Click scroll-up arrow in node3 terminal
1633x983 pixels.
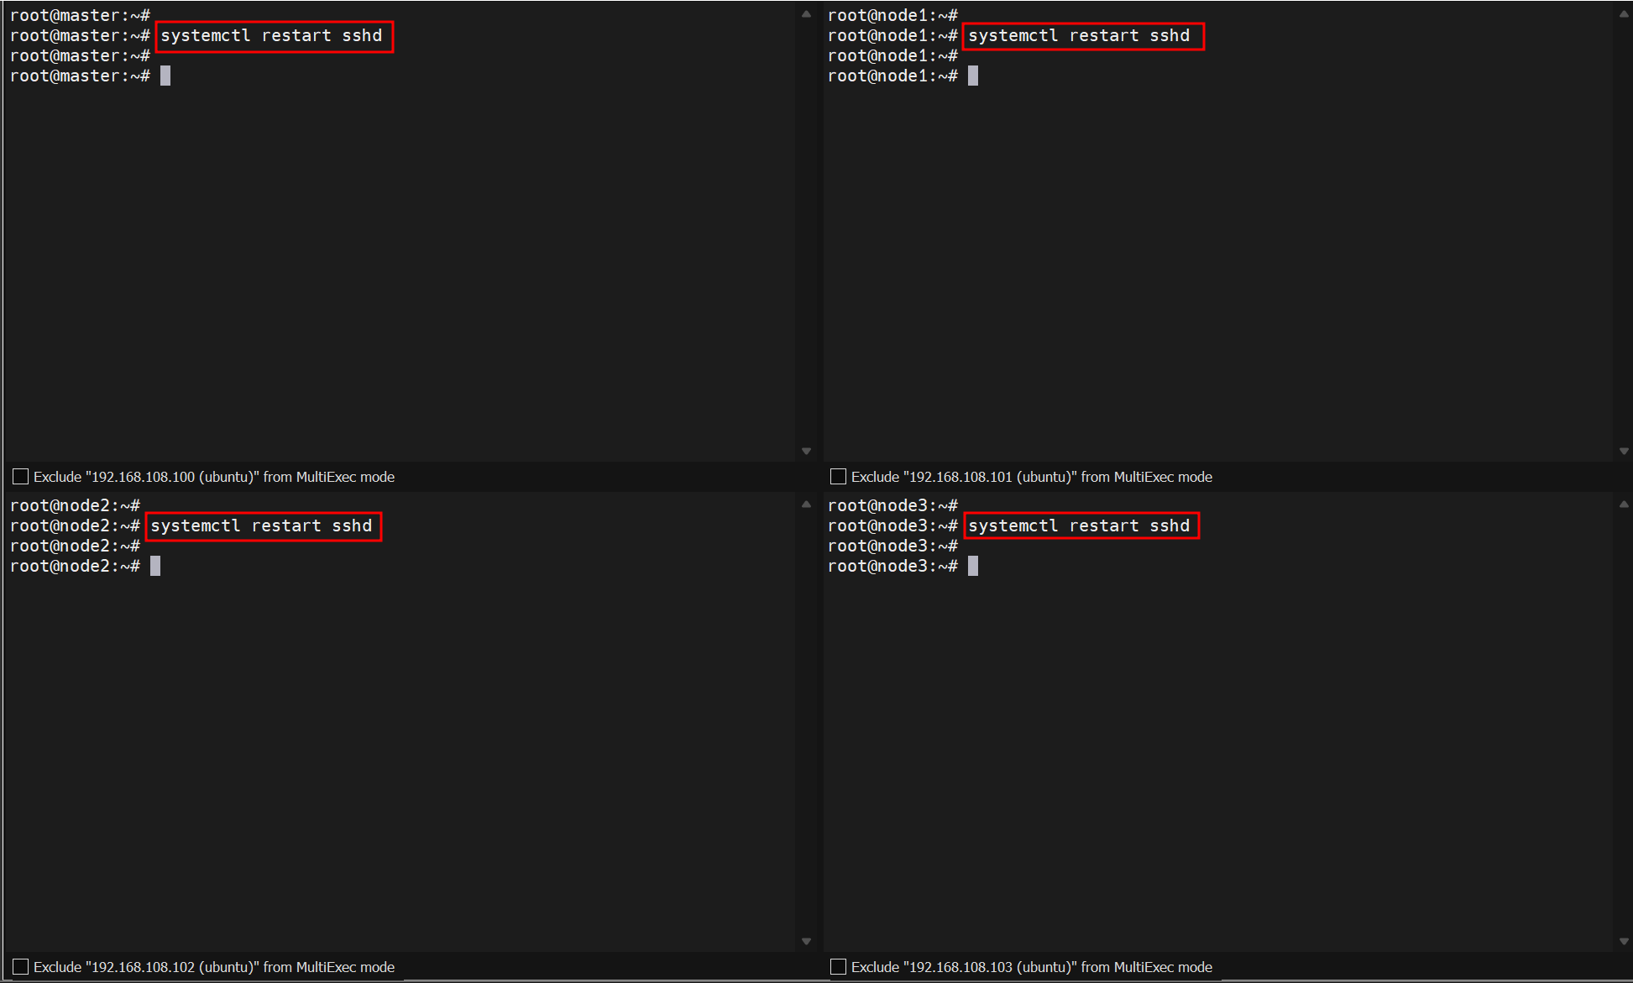tap(1624, 505)
